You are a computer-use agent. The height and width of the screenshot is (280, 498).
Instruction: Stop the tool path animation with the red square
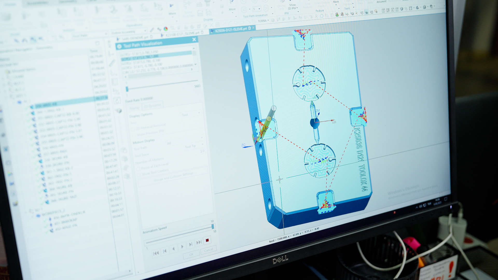(x=207, y=240)
